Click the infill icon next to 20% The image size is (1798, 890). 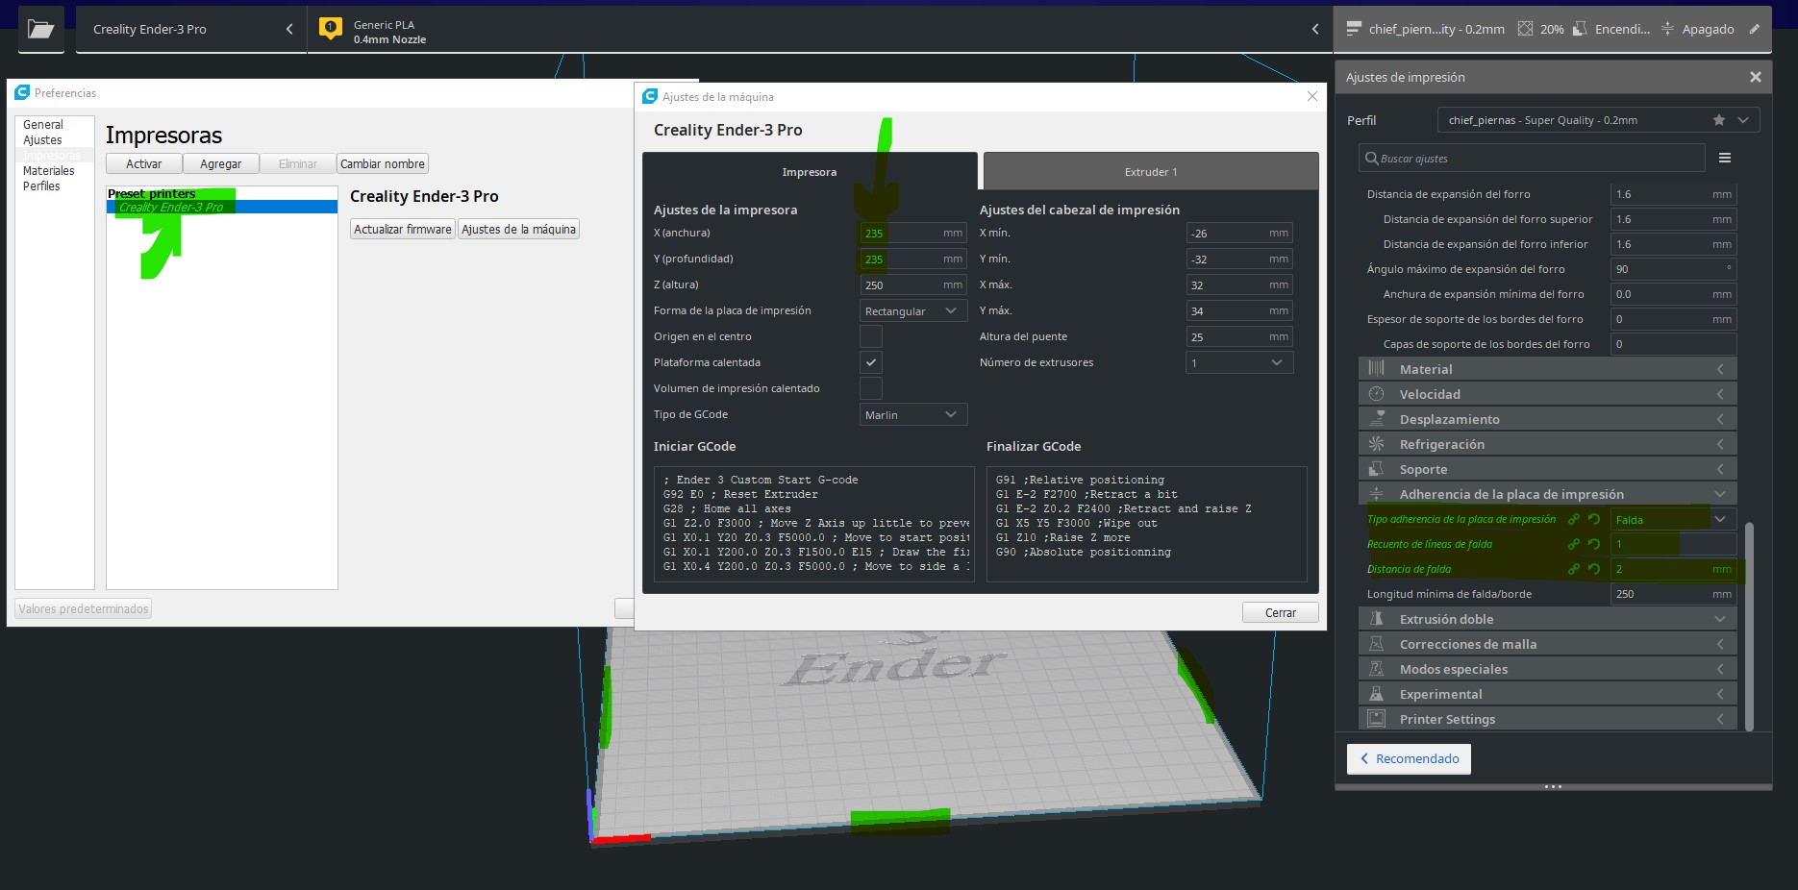click(1525, 29)
